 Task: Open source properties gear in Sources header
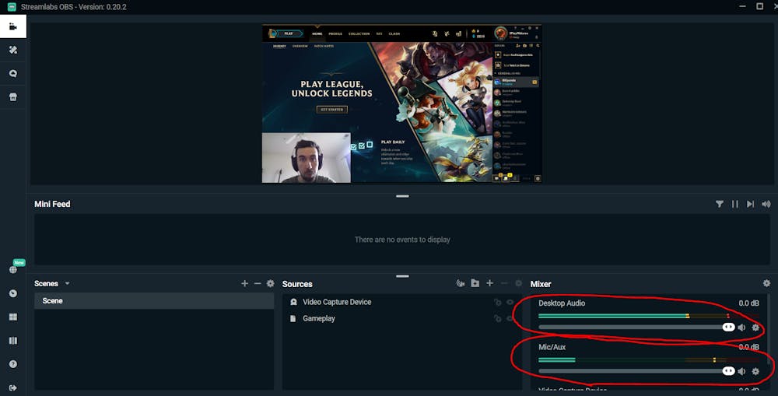click(518, 283)
